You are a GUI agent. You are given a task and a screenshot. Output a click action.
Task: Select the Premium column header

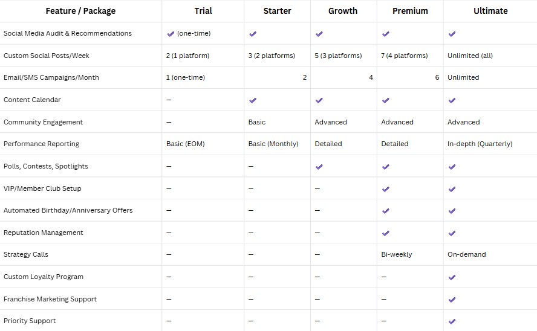410,11
